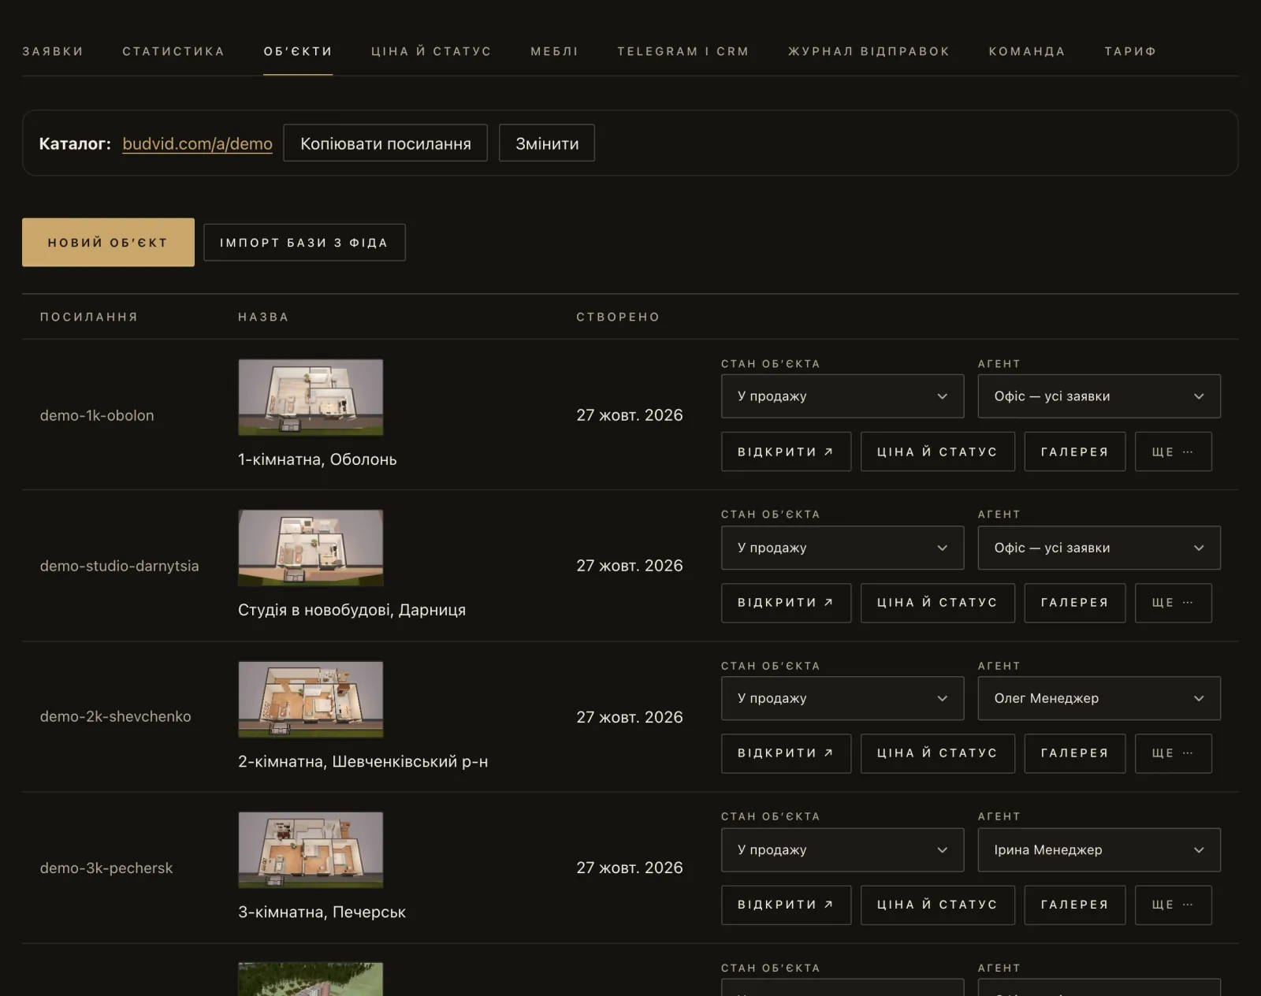Viewport: 1261px width, 996px height.
Task: Switch to the Статистика tab
Action: 173,51
